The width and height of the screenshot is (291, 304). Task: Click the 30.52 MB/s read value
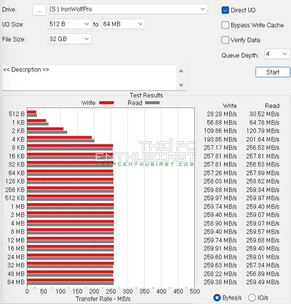(x=264, y=114)
